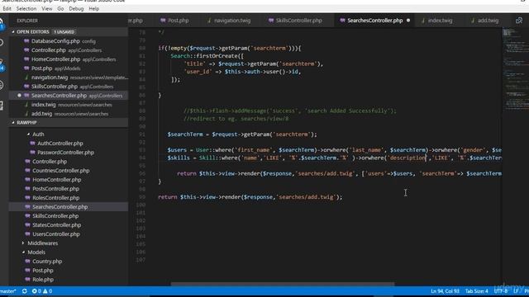Open the Go menu

[x=60, y=9]
